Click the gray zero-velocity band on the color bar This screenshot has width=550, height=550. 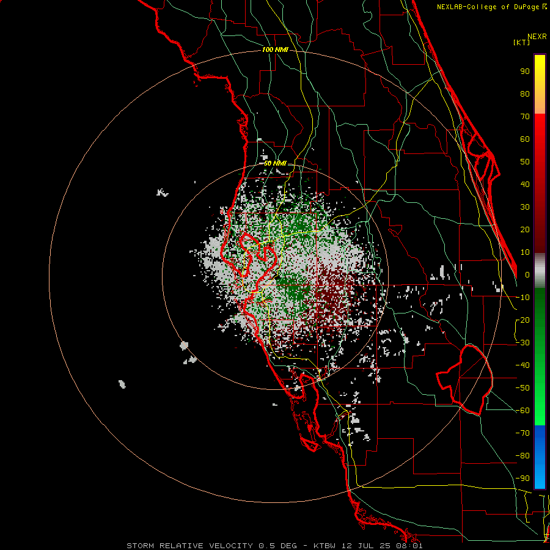540,270
